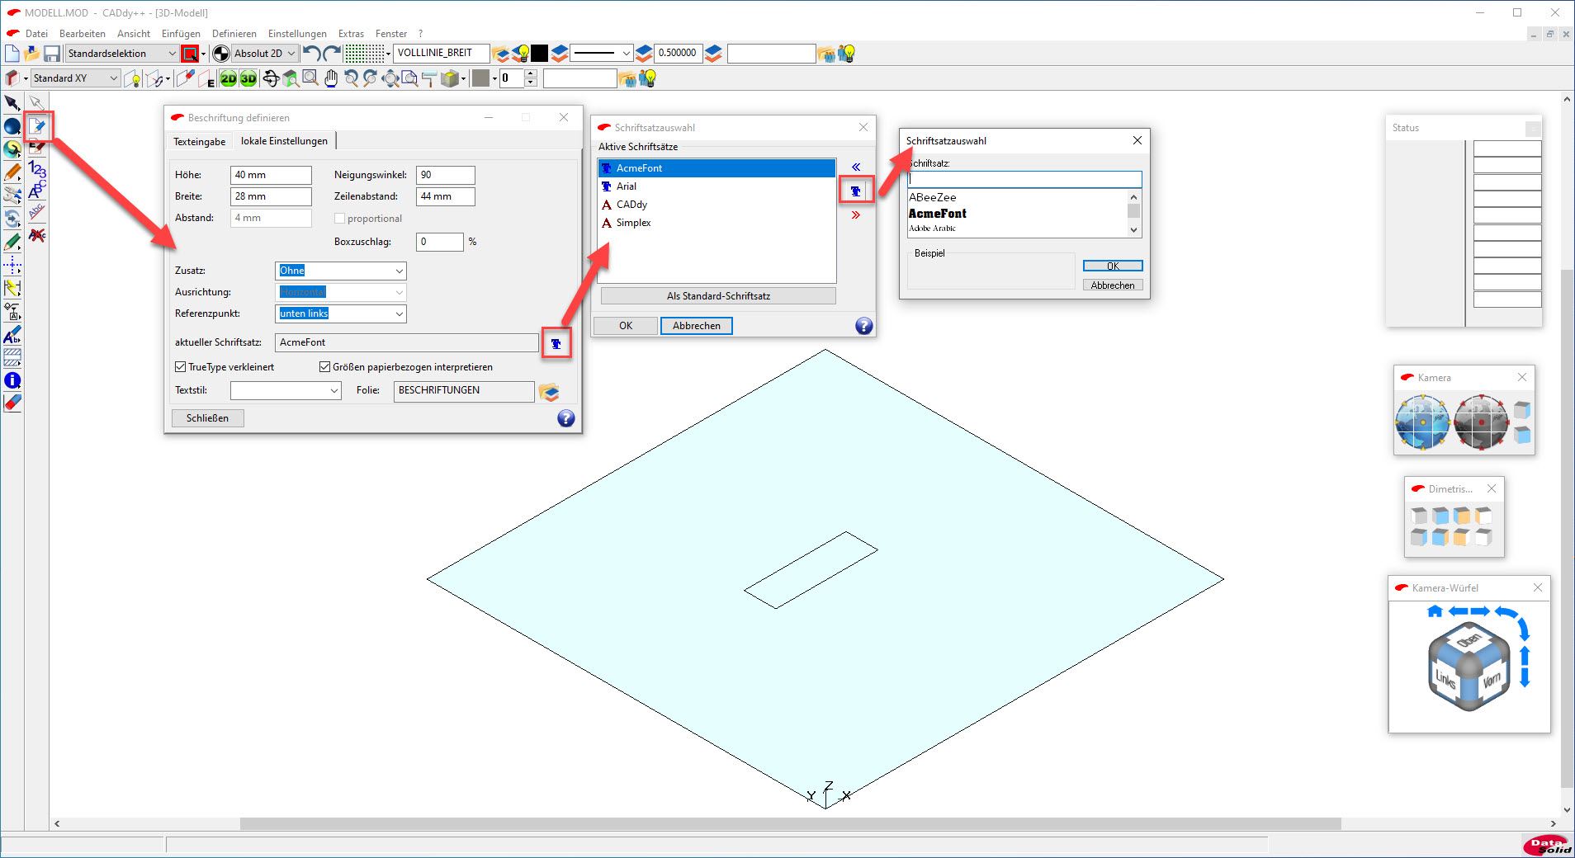Open a file using the folder icon
This screenshot has height=858, width=1575.
(x=31, y=54)
